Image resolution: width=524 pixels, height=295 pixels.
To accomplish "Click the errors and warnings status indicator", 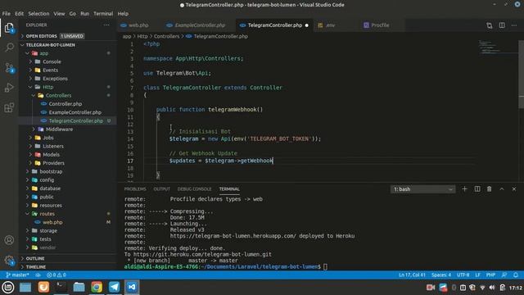I will pyautogui.click(x=56, y=275).
